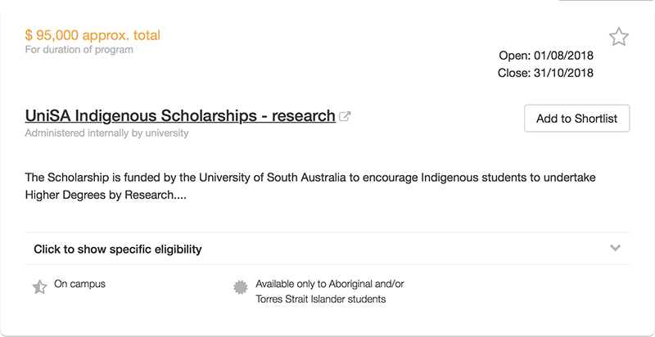Click the Open: 01/08/2018 date

point(546,56)
